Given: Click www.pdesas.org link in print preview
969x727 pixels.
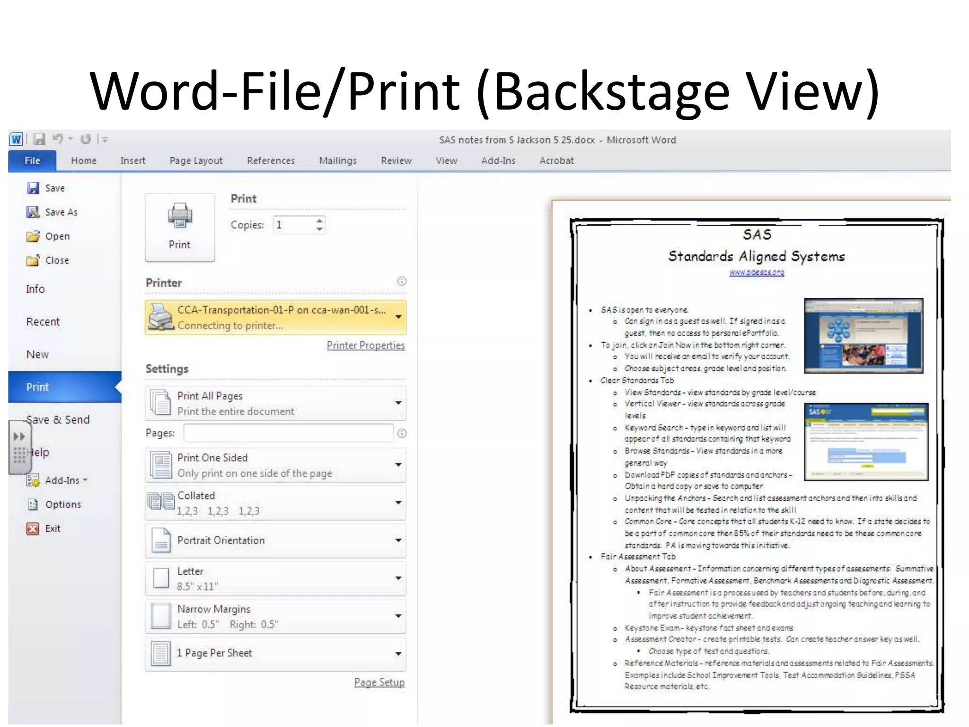Looking at the screenshot, I should (x=757, y=273).
